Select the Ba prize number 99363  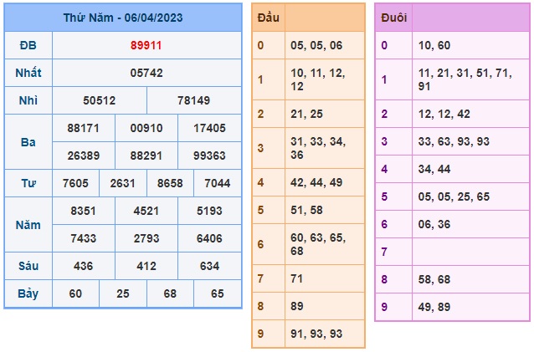click(209, 156)
